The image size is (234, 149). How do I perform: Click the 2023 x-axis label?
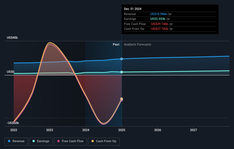[50, 130]
